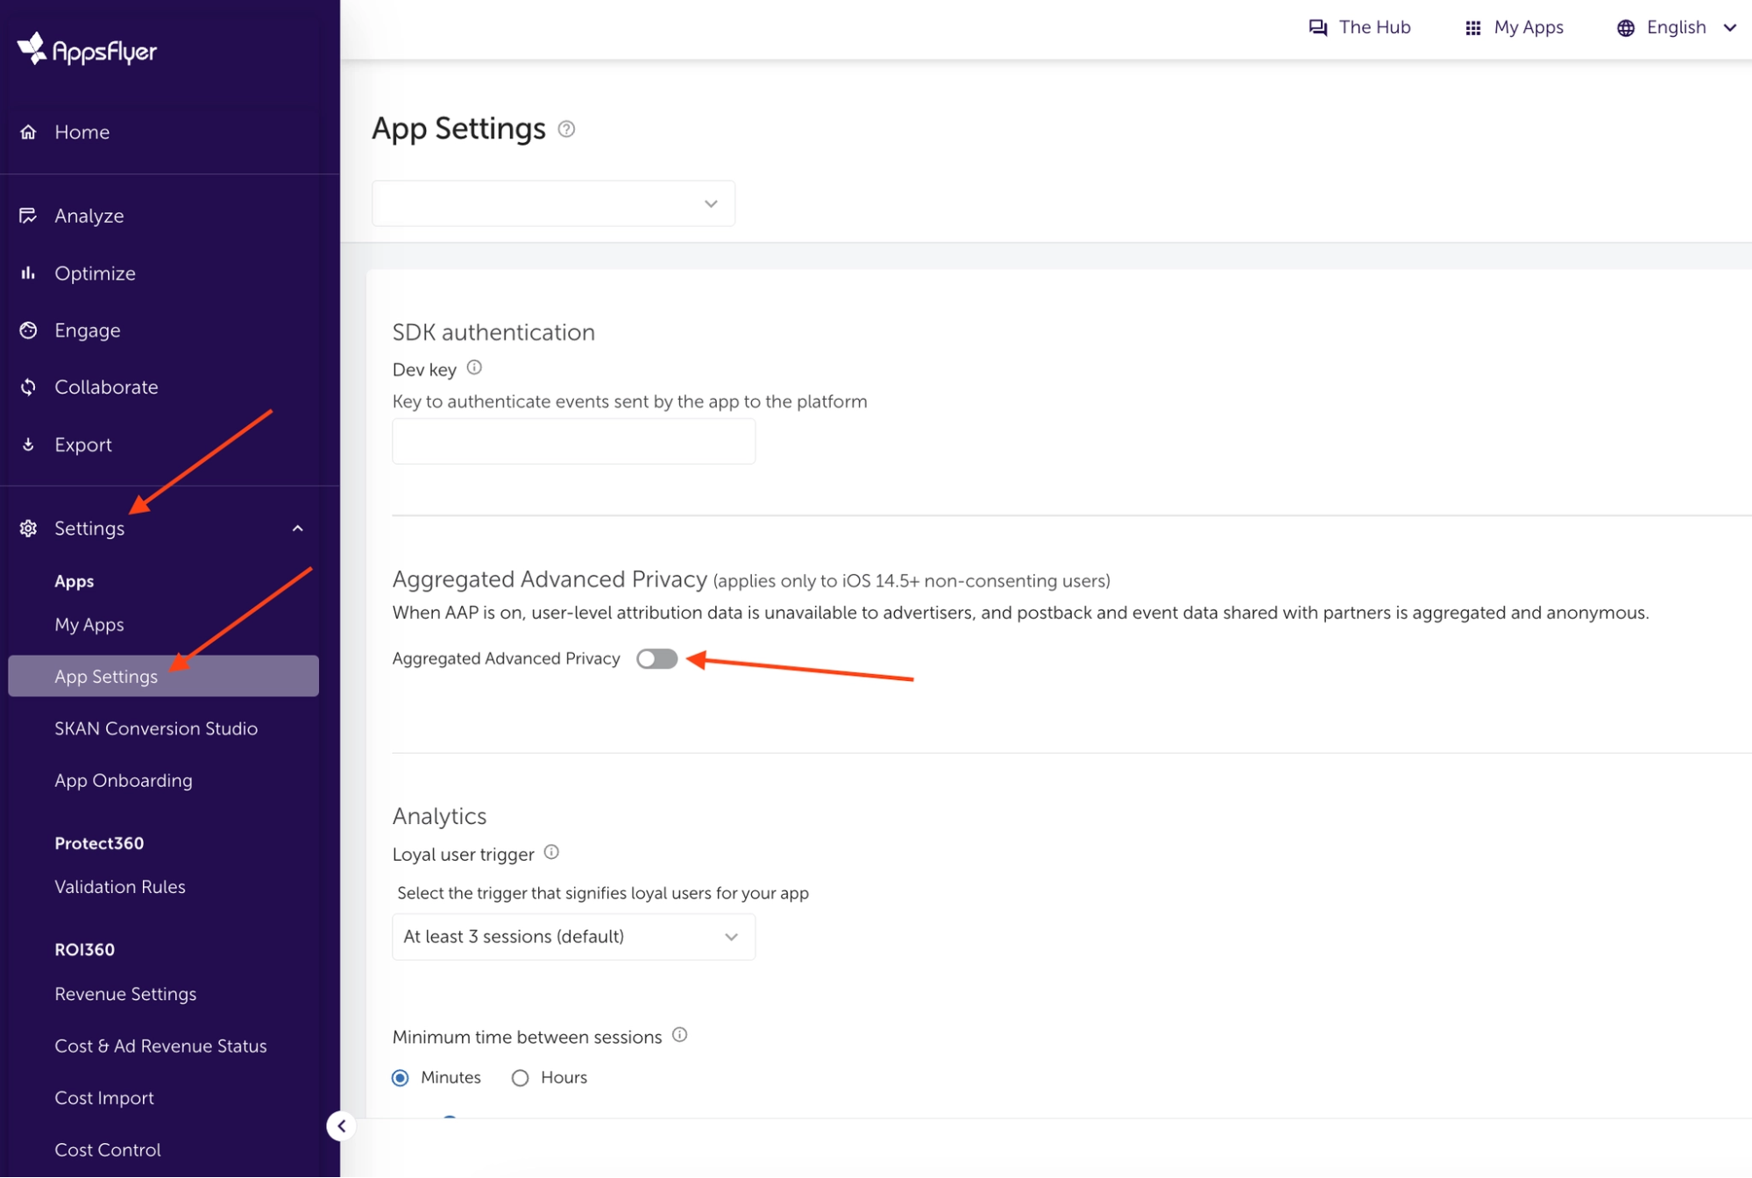Click the Loyal user trigger info icon
Screen dimensions: 1752x1178
coord(551,852)
